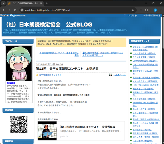Click the address bar URL field
Image resolution: width=164 pixels, height=144 pixels.
click(x=77, y=10)
